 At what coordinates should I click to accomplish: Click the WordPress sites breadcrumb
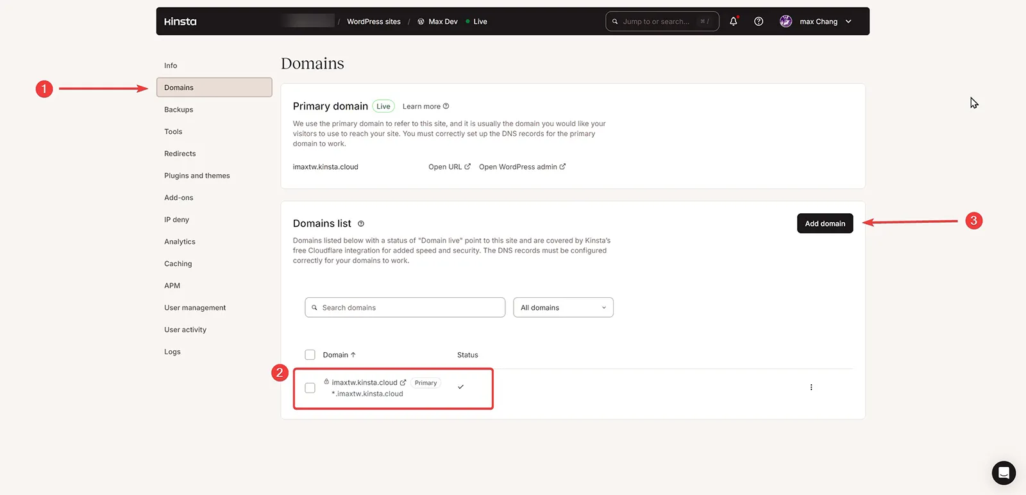[374, 22]
